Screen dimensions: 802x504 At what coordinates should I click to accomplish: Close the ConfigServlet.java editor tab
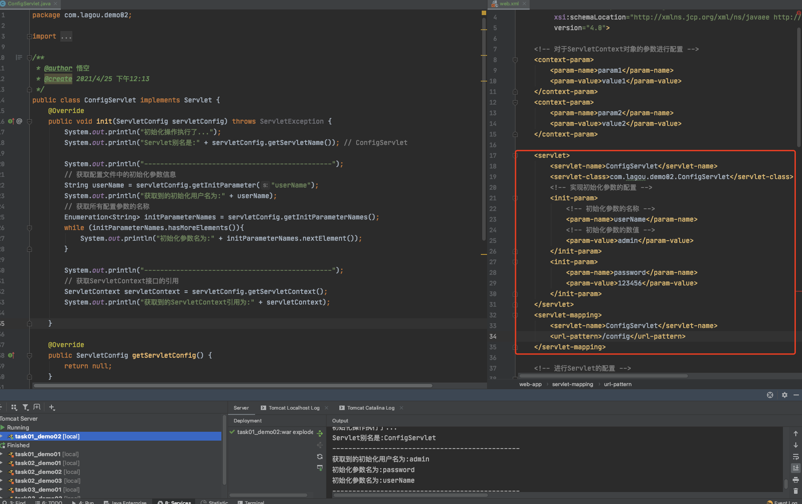coord(55,4)
